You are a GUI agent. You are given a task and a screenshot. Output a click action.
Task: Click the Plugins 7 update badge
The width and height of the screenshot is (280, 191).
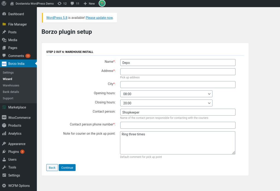[x=22, y=152]
